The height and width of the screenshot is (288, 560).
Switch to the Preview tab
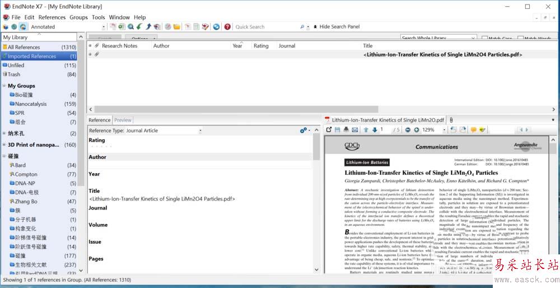pos(123,120)
